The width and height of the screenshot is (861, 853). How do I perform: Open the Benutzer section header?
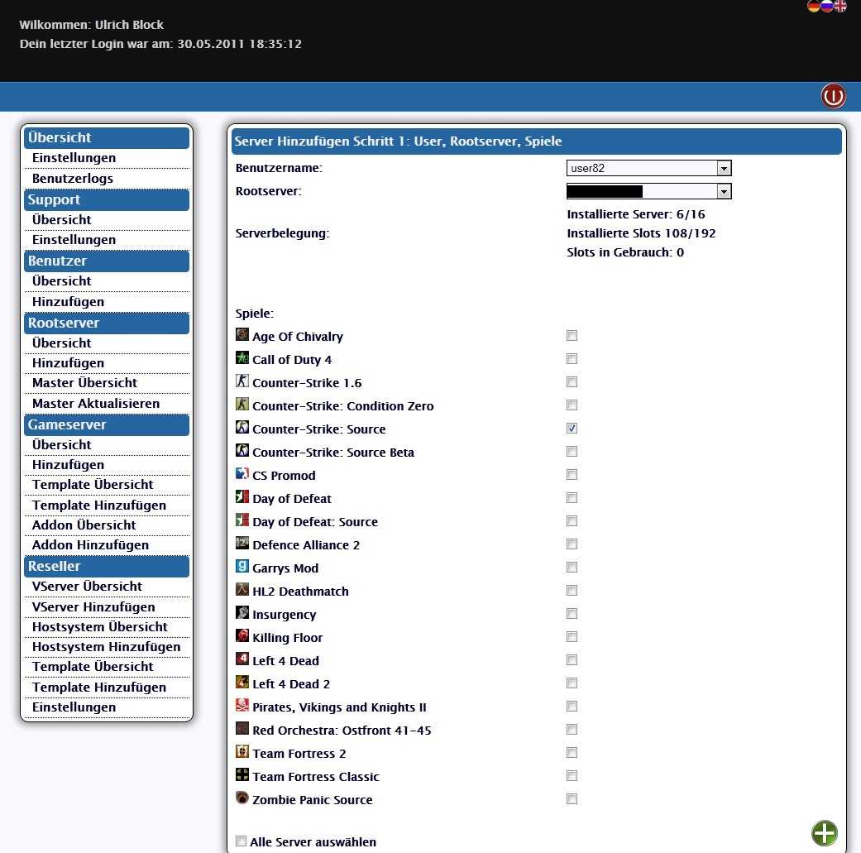point(107,261)
